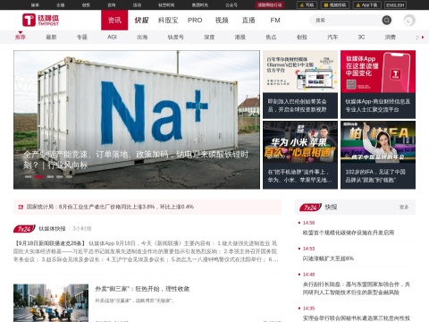Open the PRO tab
This screenshot has height=322, width=429.
[195, 20]
